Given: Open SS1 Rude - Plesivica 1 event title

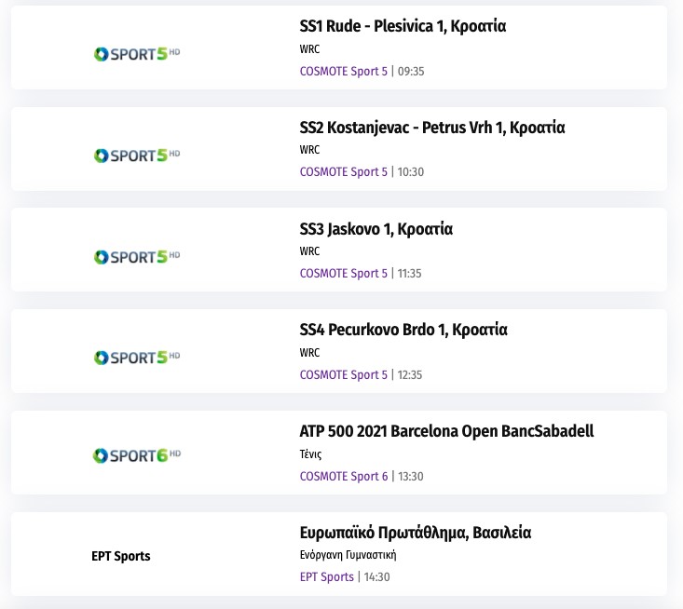Looking at the screenshot, I should point(403,26).
